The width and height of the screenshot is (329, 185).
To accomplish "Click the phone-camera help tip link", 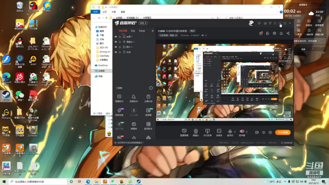I will tap(130, 143).
